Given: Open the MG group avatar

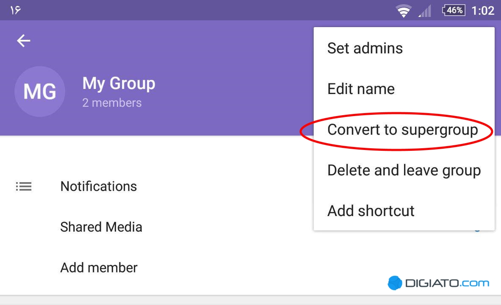Looking at the screenshot, I should pos(40,91).
